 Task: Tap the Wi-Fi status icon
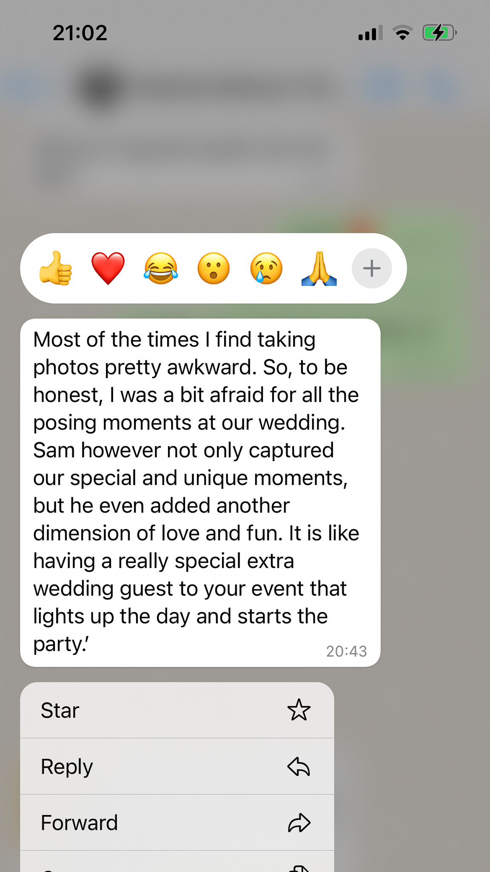tap(402, 33)
